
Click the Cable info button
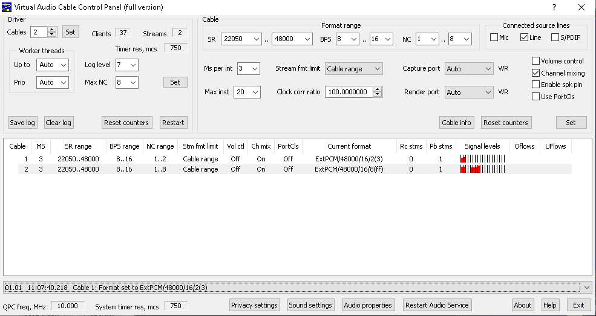point(456,123)
